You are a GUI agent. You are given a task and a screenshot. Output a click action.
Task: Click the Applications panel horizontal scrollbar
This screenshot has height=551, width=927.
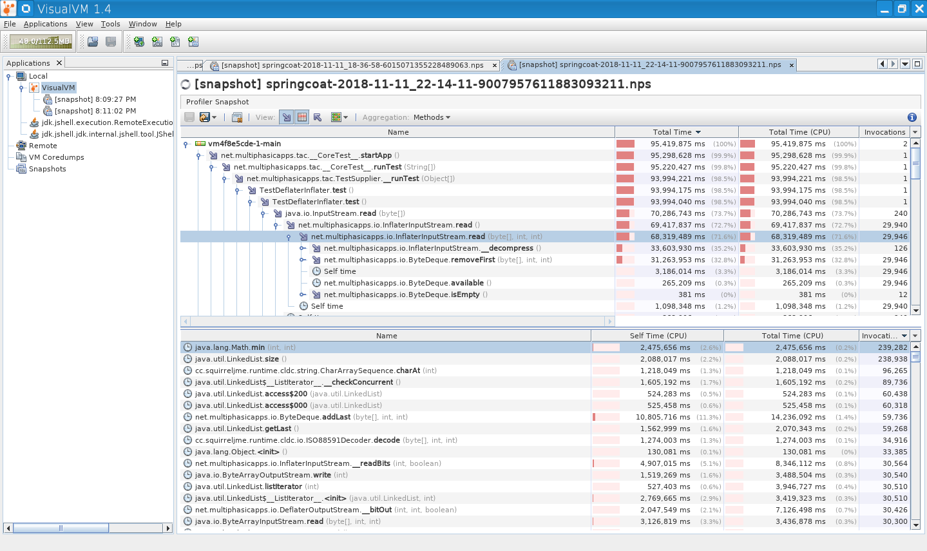coord(88,528)
